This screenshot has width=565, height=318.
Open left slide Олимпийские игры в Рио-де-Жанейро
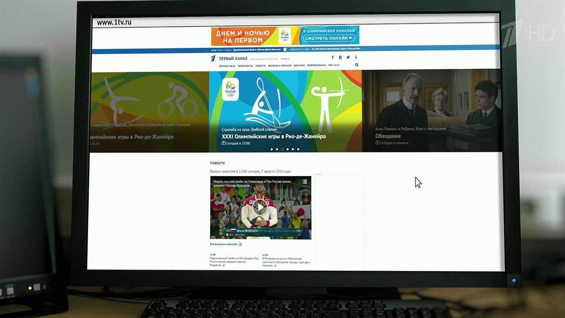[x=131, y=137]
